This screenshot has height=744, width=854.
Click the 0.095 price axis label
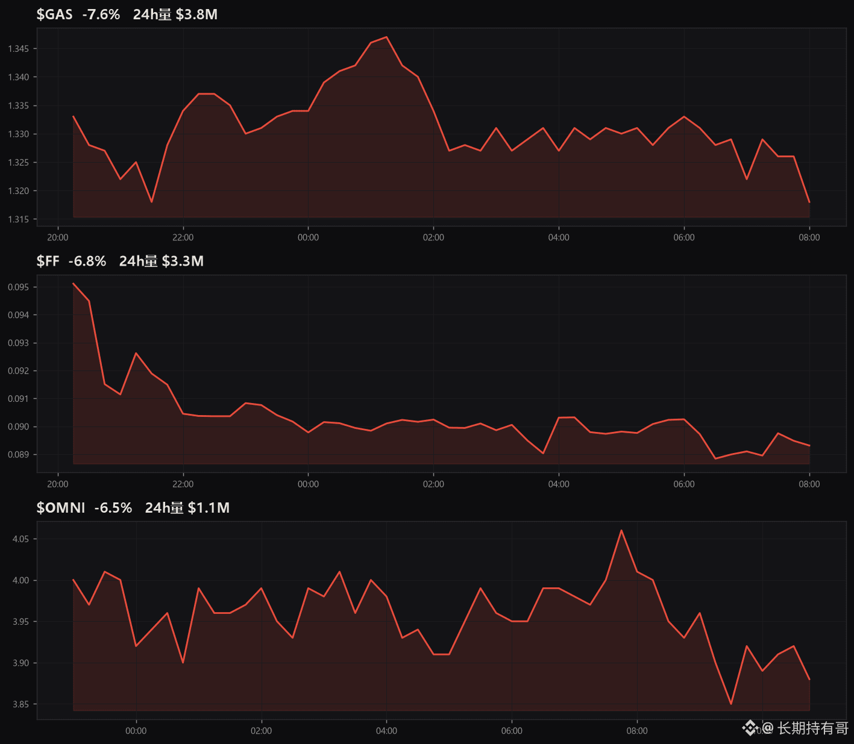click(x=19, y=287)
